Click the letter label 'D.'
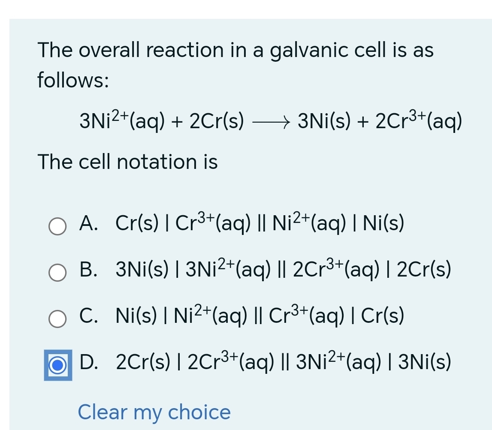 coord(88,363)
